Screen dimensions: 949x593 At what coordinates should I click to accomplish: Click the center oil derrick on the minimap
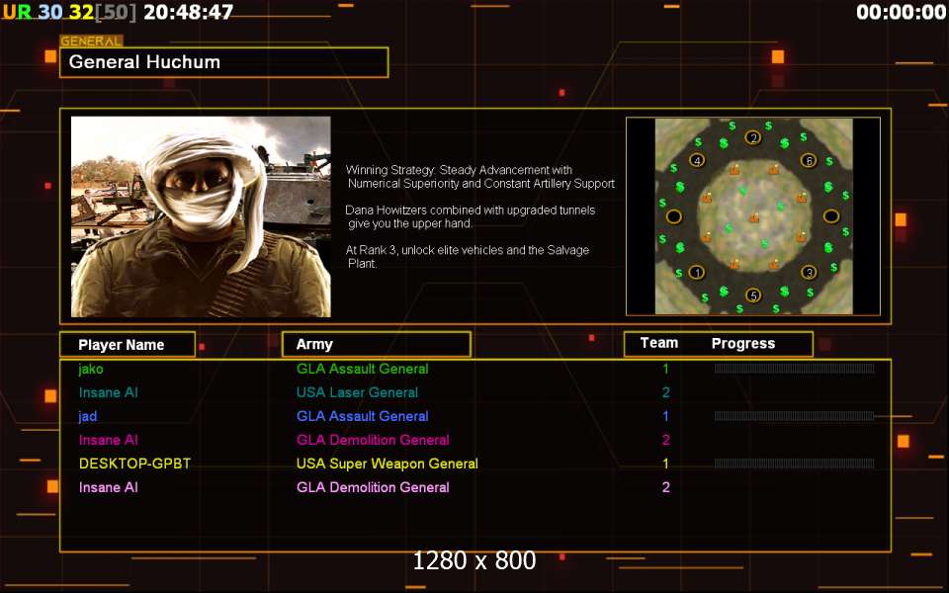[x=753, y=216]
